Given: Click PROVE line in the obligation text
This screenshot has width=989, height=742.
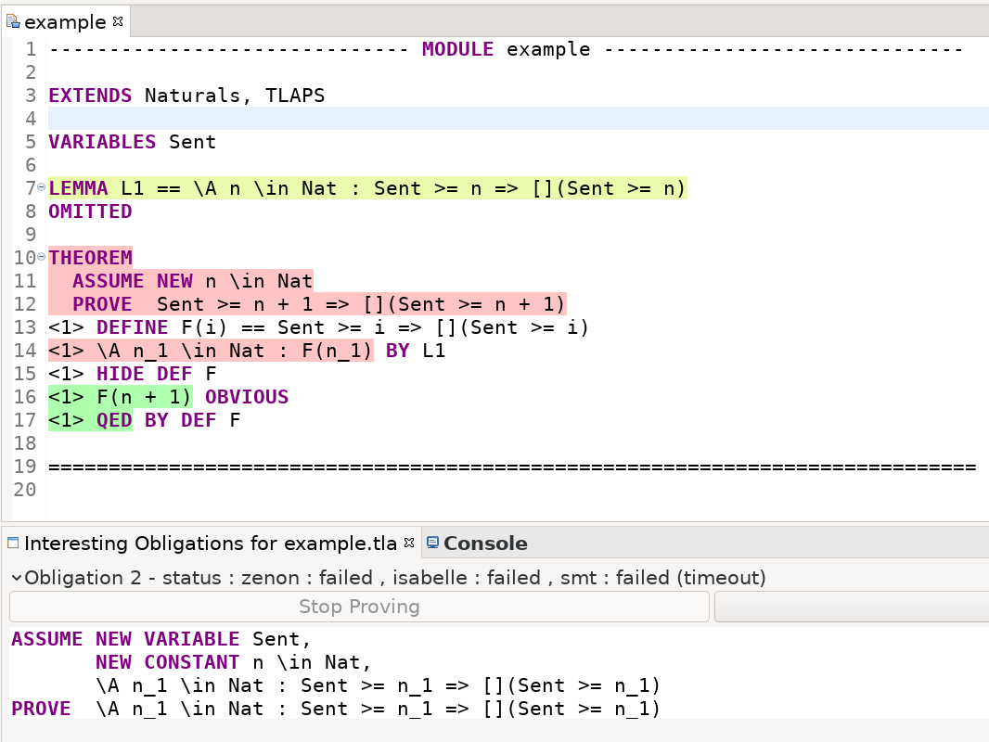Looking at the screenshot, I should click(334, 709).
